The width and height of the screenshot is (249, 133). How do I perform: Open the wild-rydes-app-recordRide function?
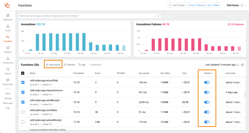[44, 81]
